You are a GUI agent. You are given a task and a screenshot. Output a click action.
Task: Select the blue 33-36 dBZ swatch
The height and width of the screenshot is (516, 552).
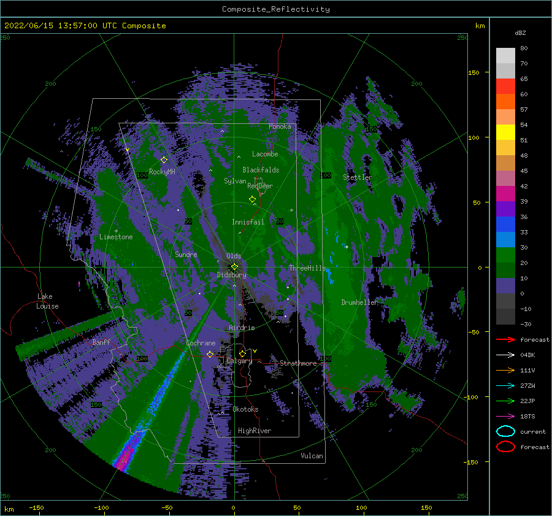pos(505,225)
